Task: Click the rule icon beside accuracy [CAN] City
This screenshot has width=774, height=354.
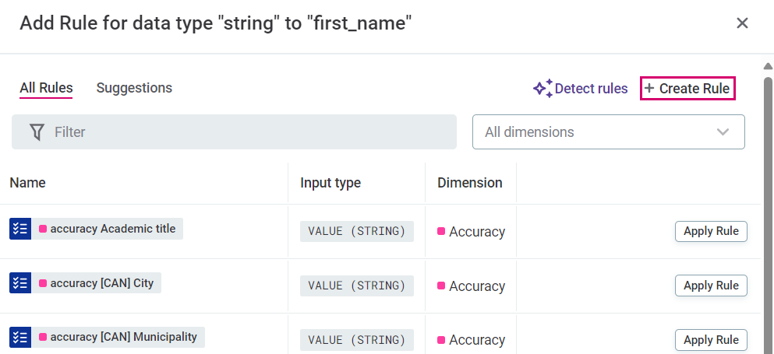Action: [20, 283]
